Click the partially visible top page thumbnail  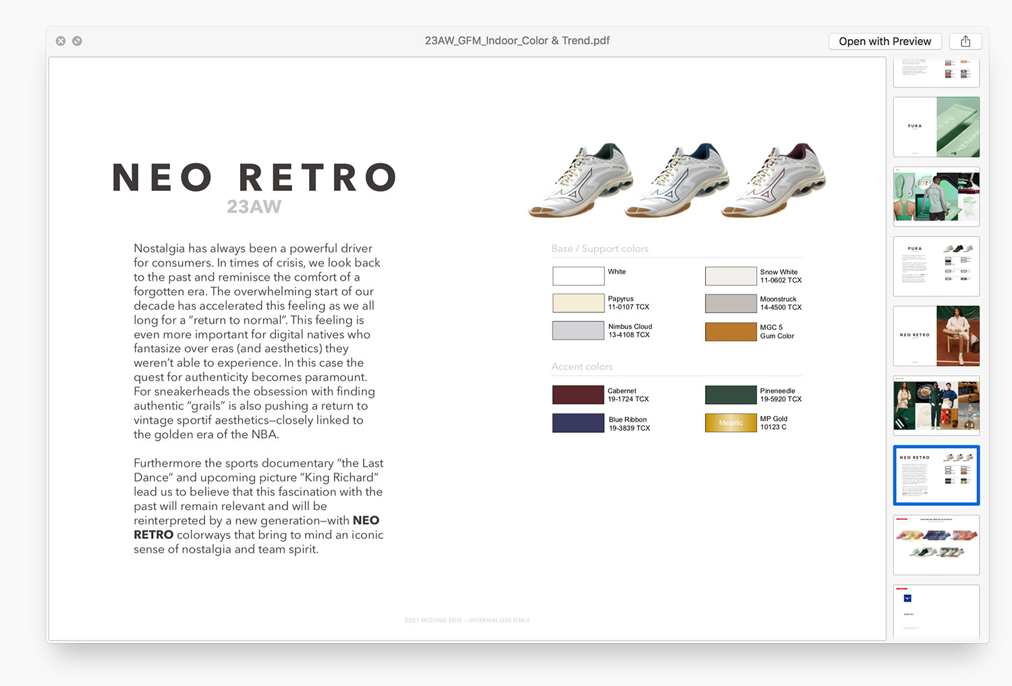[936, 72]
